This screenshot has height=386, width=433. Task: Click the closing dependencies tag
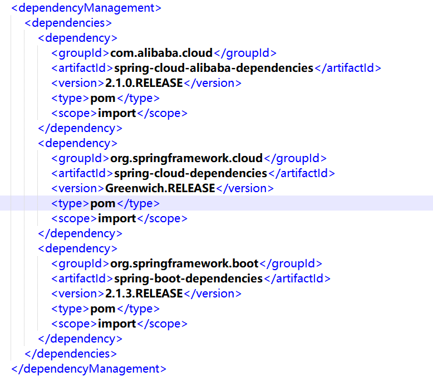(71, 354)
